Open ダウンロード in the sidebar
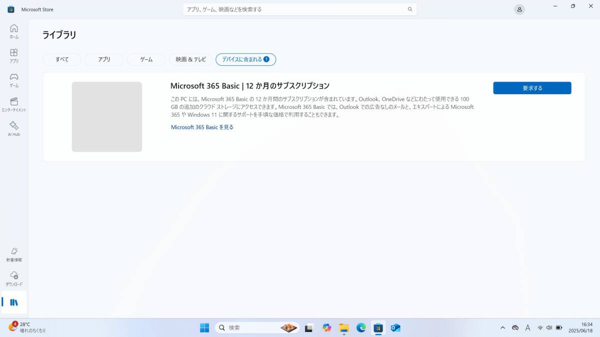This screenshot has height=337, width=600. 14,279
